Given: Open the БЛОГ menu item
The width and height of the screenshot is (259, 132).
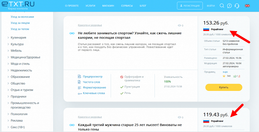Looking at the screenshot, I should click(x=143, y=6).
